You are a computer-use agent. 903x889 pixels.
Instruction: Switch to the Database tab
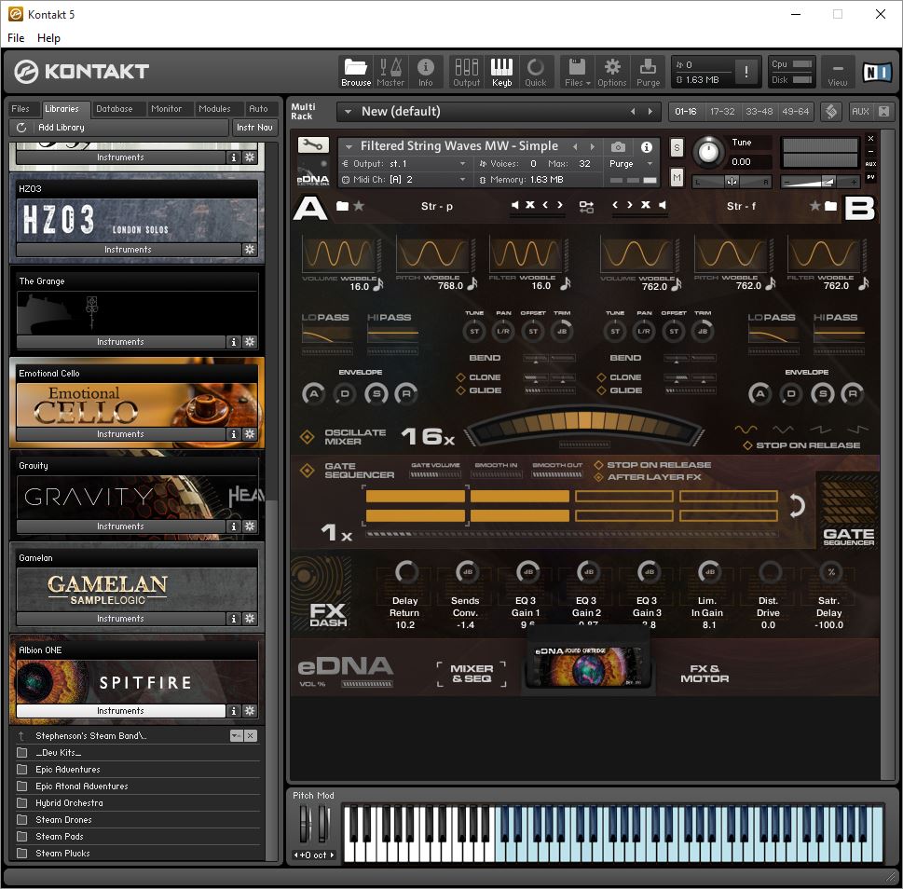point(114,109)
